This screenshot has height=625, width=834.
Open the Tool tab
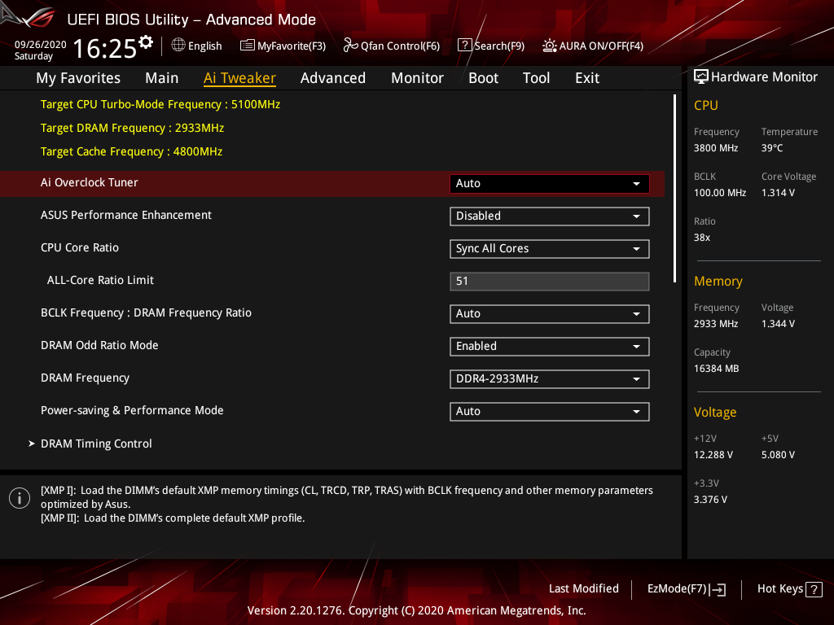tap(536, 78)
